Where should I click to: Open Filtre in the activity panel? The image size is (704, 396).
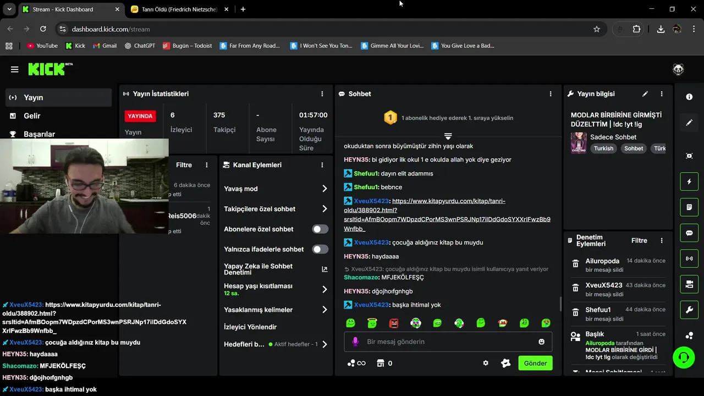coord(184,165)
